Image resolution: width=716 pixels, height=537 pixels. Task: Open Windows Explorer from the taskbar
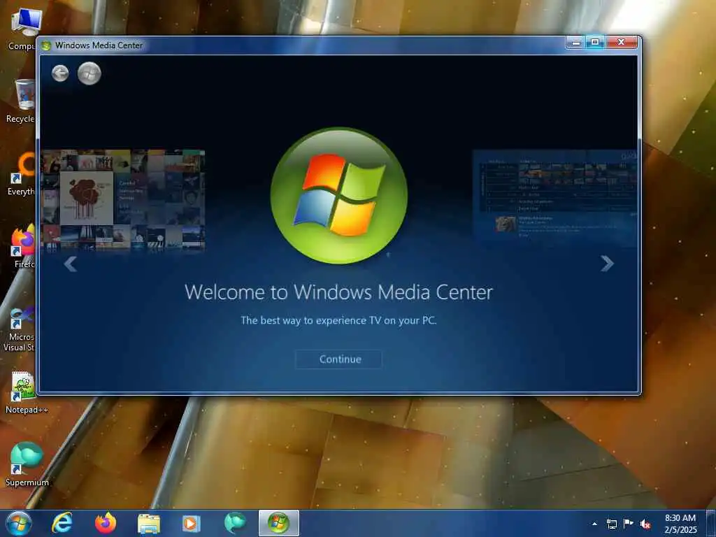(x=149, y=524)
